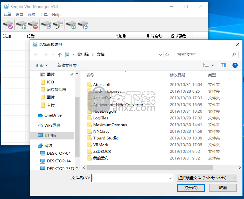Click the horizontal scrollbar in the file list

pyautogui.click(x=149, y=168)
